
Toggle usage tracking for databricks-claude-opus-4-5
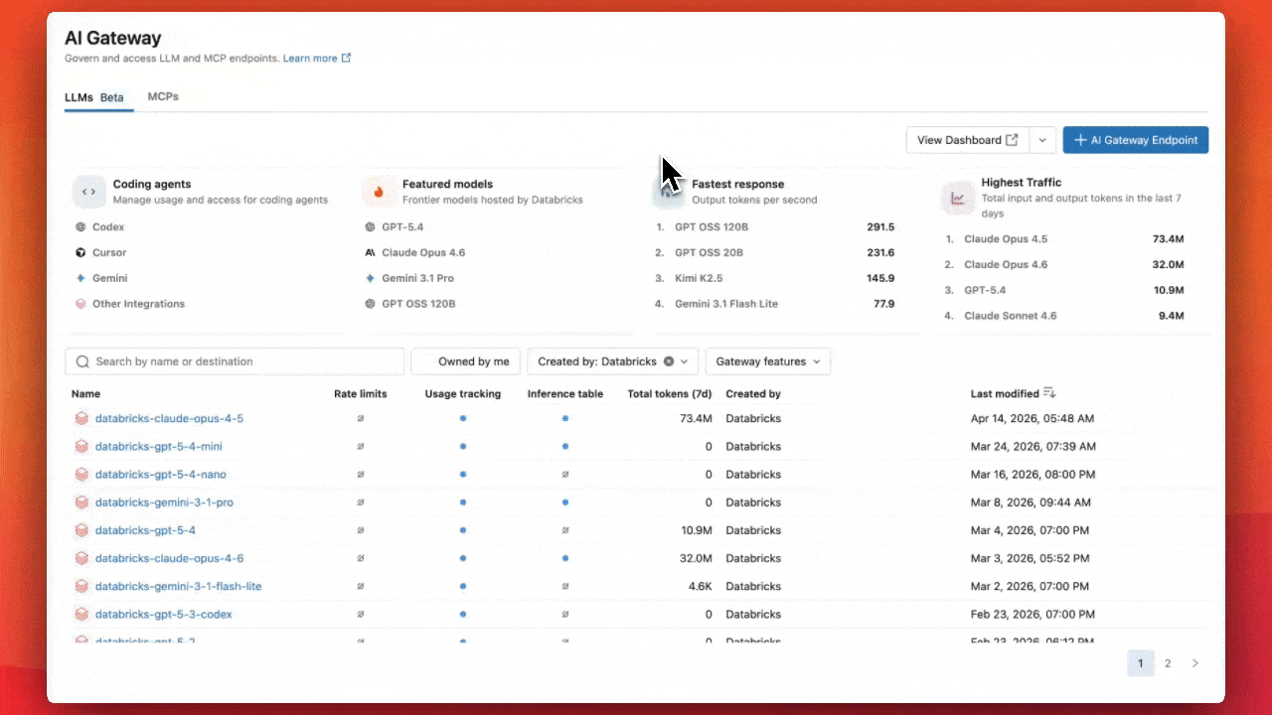click(461, 418)
